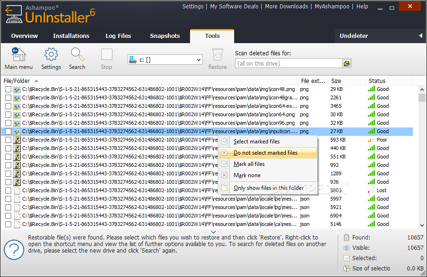Open More Downloads link
The height and width of the screenshot is (277, 427).
point(287,7)
